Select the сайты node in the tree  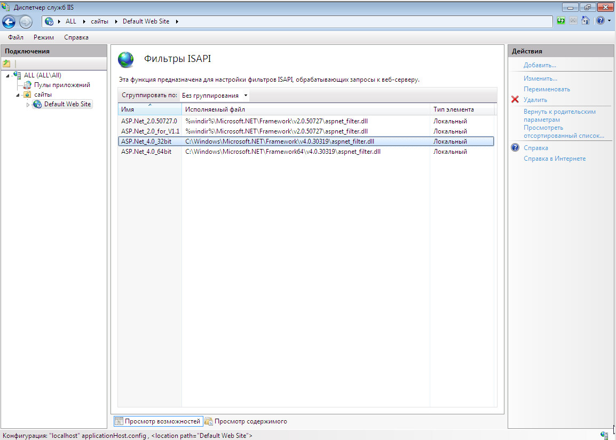[x=43, y=95]
